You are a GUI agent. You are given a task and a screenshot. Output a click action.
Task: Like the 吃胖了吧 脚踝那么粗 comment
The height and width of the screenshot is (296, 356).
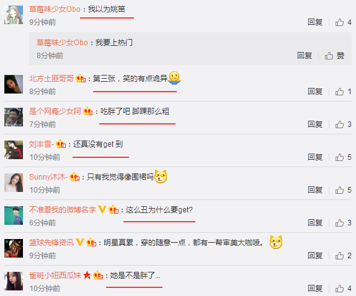(343, 124)
